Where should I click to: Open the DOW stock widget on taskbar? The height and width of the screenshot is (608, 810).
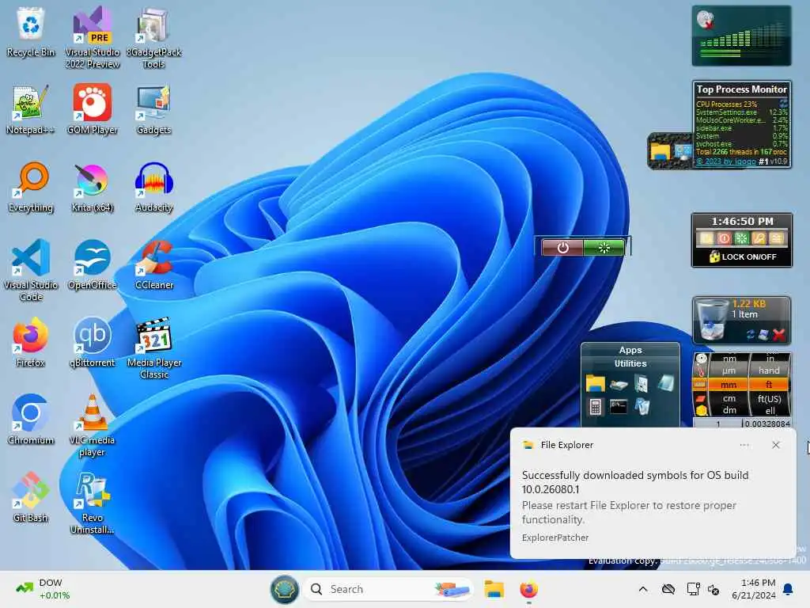(43, 589)
